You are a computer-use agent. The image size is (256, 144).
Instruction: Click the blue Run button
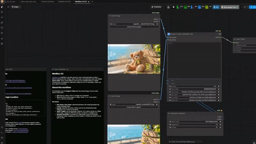click(252, 7)
